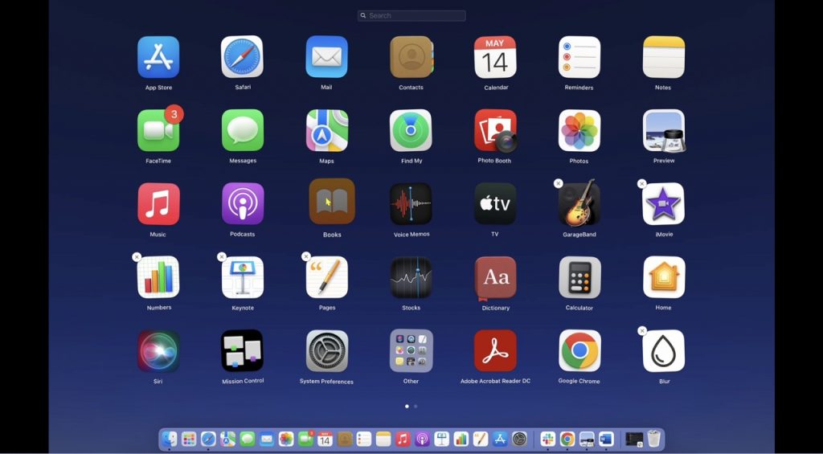Image resolution: width=823 pixels, height=454 pixels.
Task: Remove iMovie via its delete badge
Action: point(642,183)
